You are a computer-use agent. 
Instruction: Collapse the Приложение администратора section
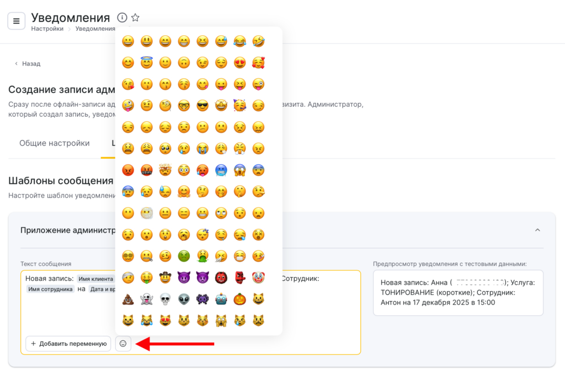pos(537,230)
